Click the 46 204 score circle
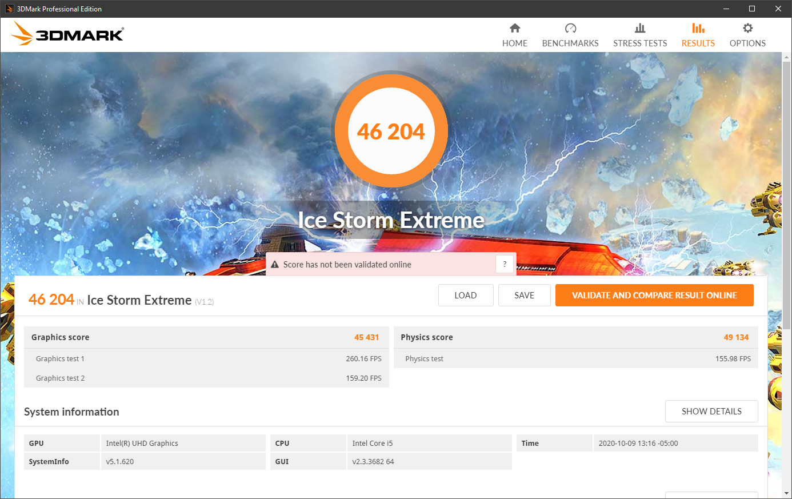Screen dimensions: 792x499 (x=391, y=131)
